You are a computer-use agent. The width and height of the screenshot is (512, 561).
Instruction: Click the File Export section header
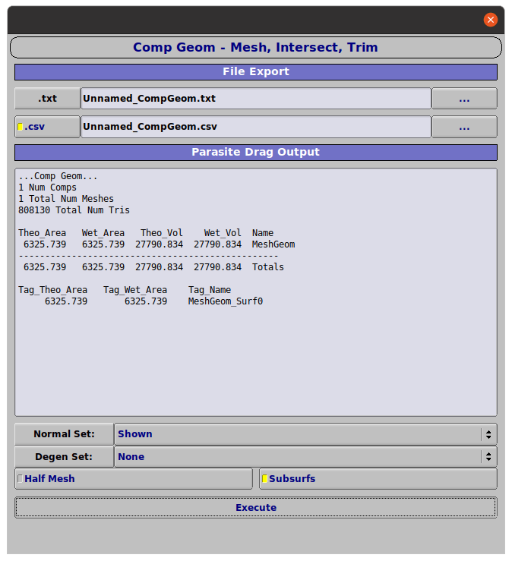[x=255, y=72]
